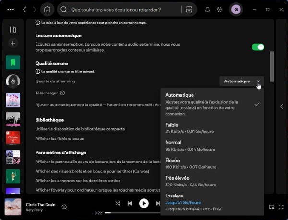The width and height of the screenshot is (288, 220).
Task: Turn off Lecture automatique switch
Action: (x=258, y=47)
